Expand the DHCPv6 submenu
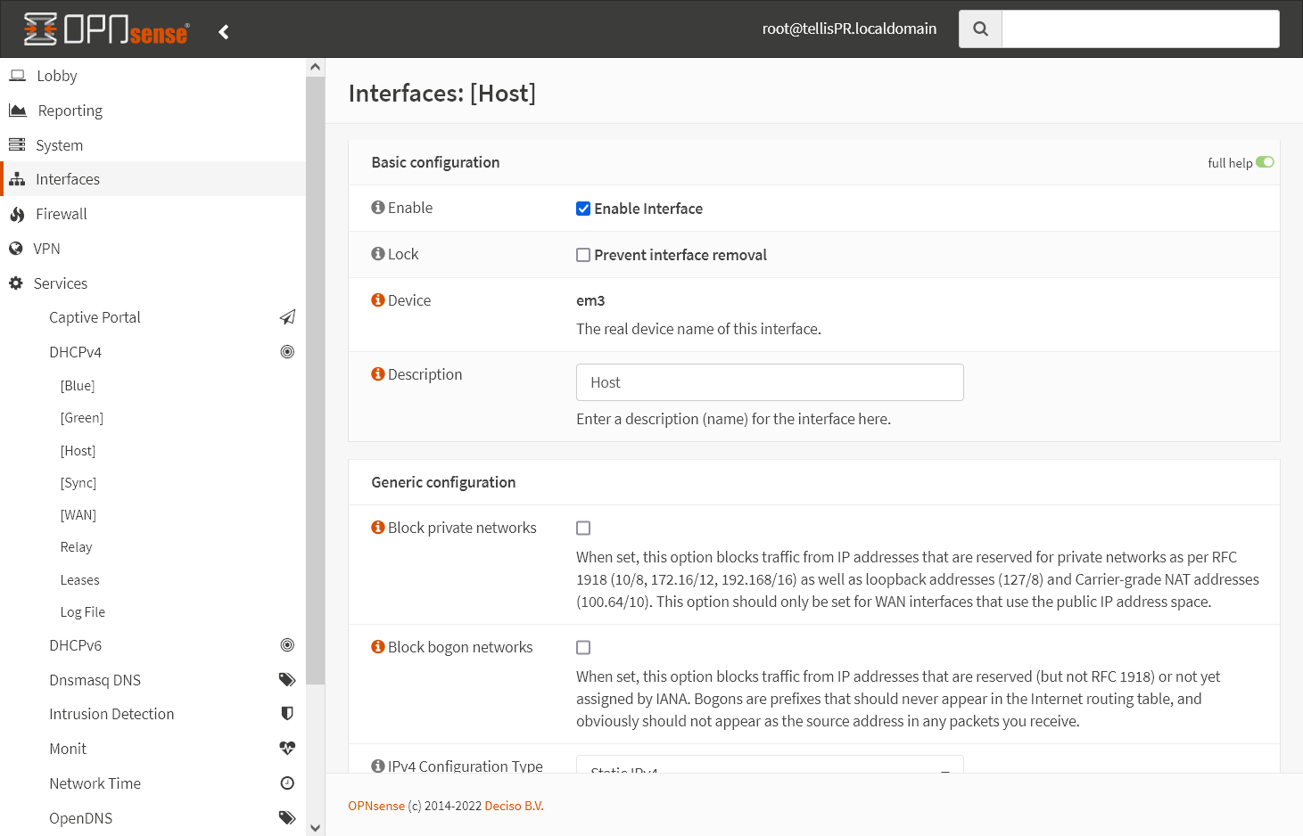1303x836 pixels. coord(76,645)
